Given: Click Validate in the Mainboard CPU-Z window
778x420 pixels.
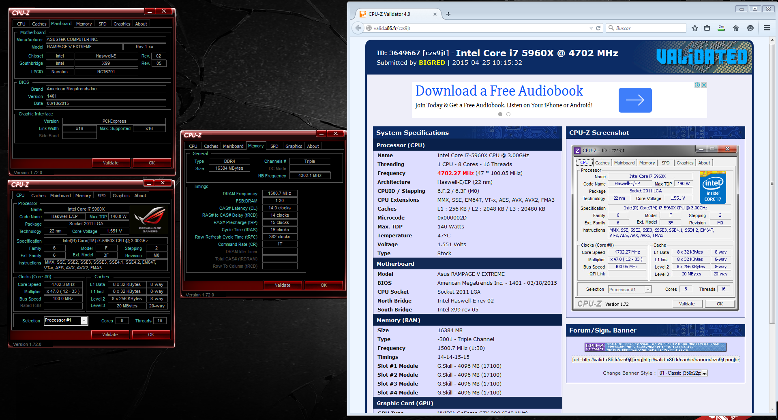Looking at the screenshot, I should click(x=111, y=163).
